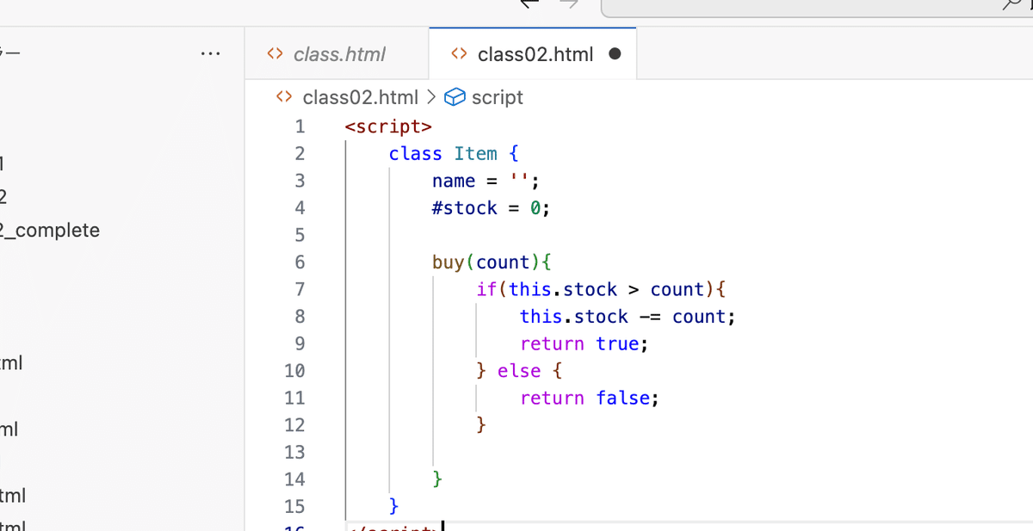Viewport: 1033px width, 531px height.
Task: Click the unsaved changes dot on class02.html
Action: pos(615,53)
